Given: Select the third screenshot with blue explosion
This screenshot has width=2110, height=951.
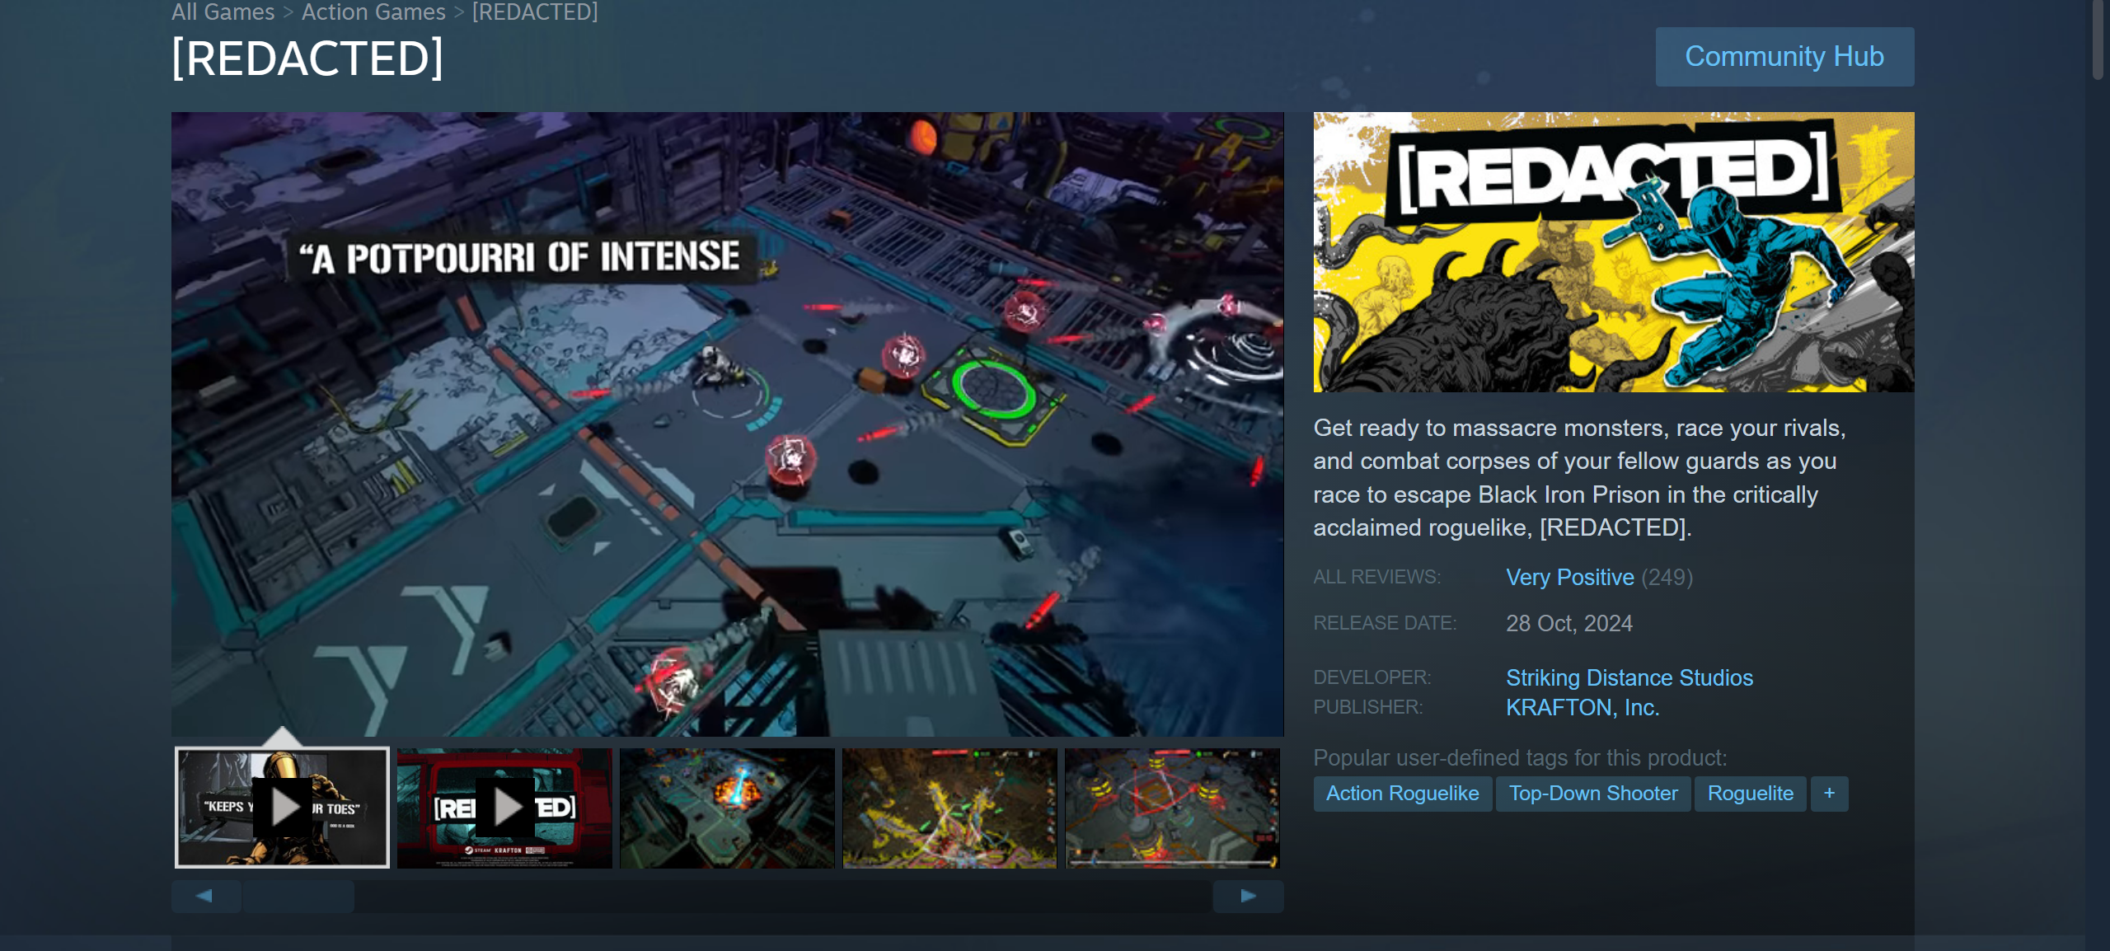Looking at the screenshot, I should click(x=727, y=808).
